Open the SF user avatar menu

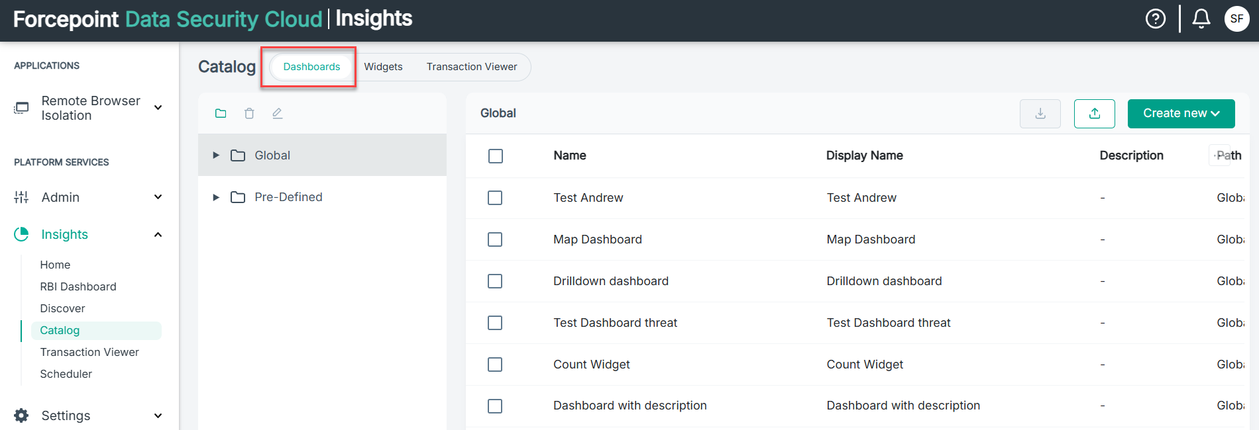(x=1236, y=19)
